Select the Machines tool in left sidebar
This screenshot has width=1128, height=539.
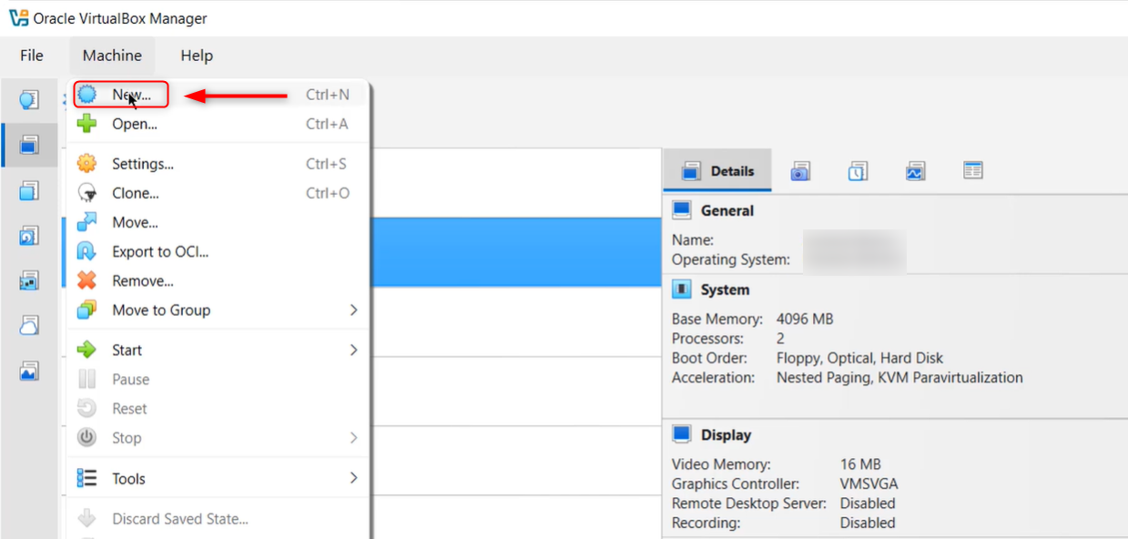(x=29, y=145)
